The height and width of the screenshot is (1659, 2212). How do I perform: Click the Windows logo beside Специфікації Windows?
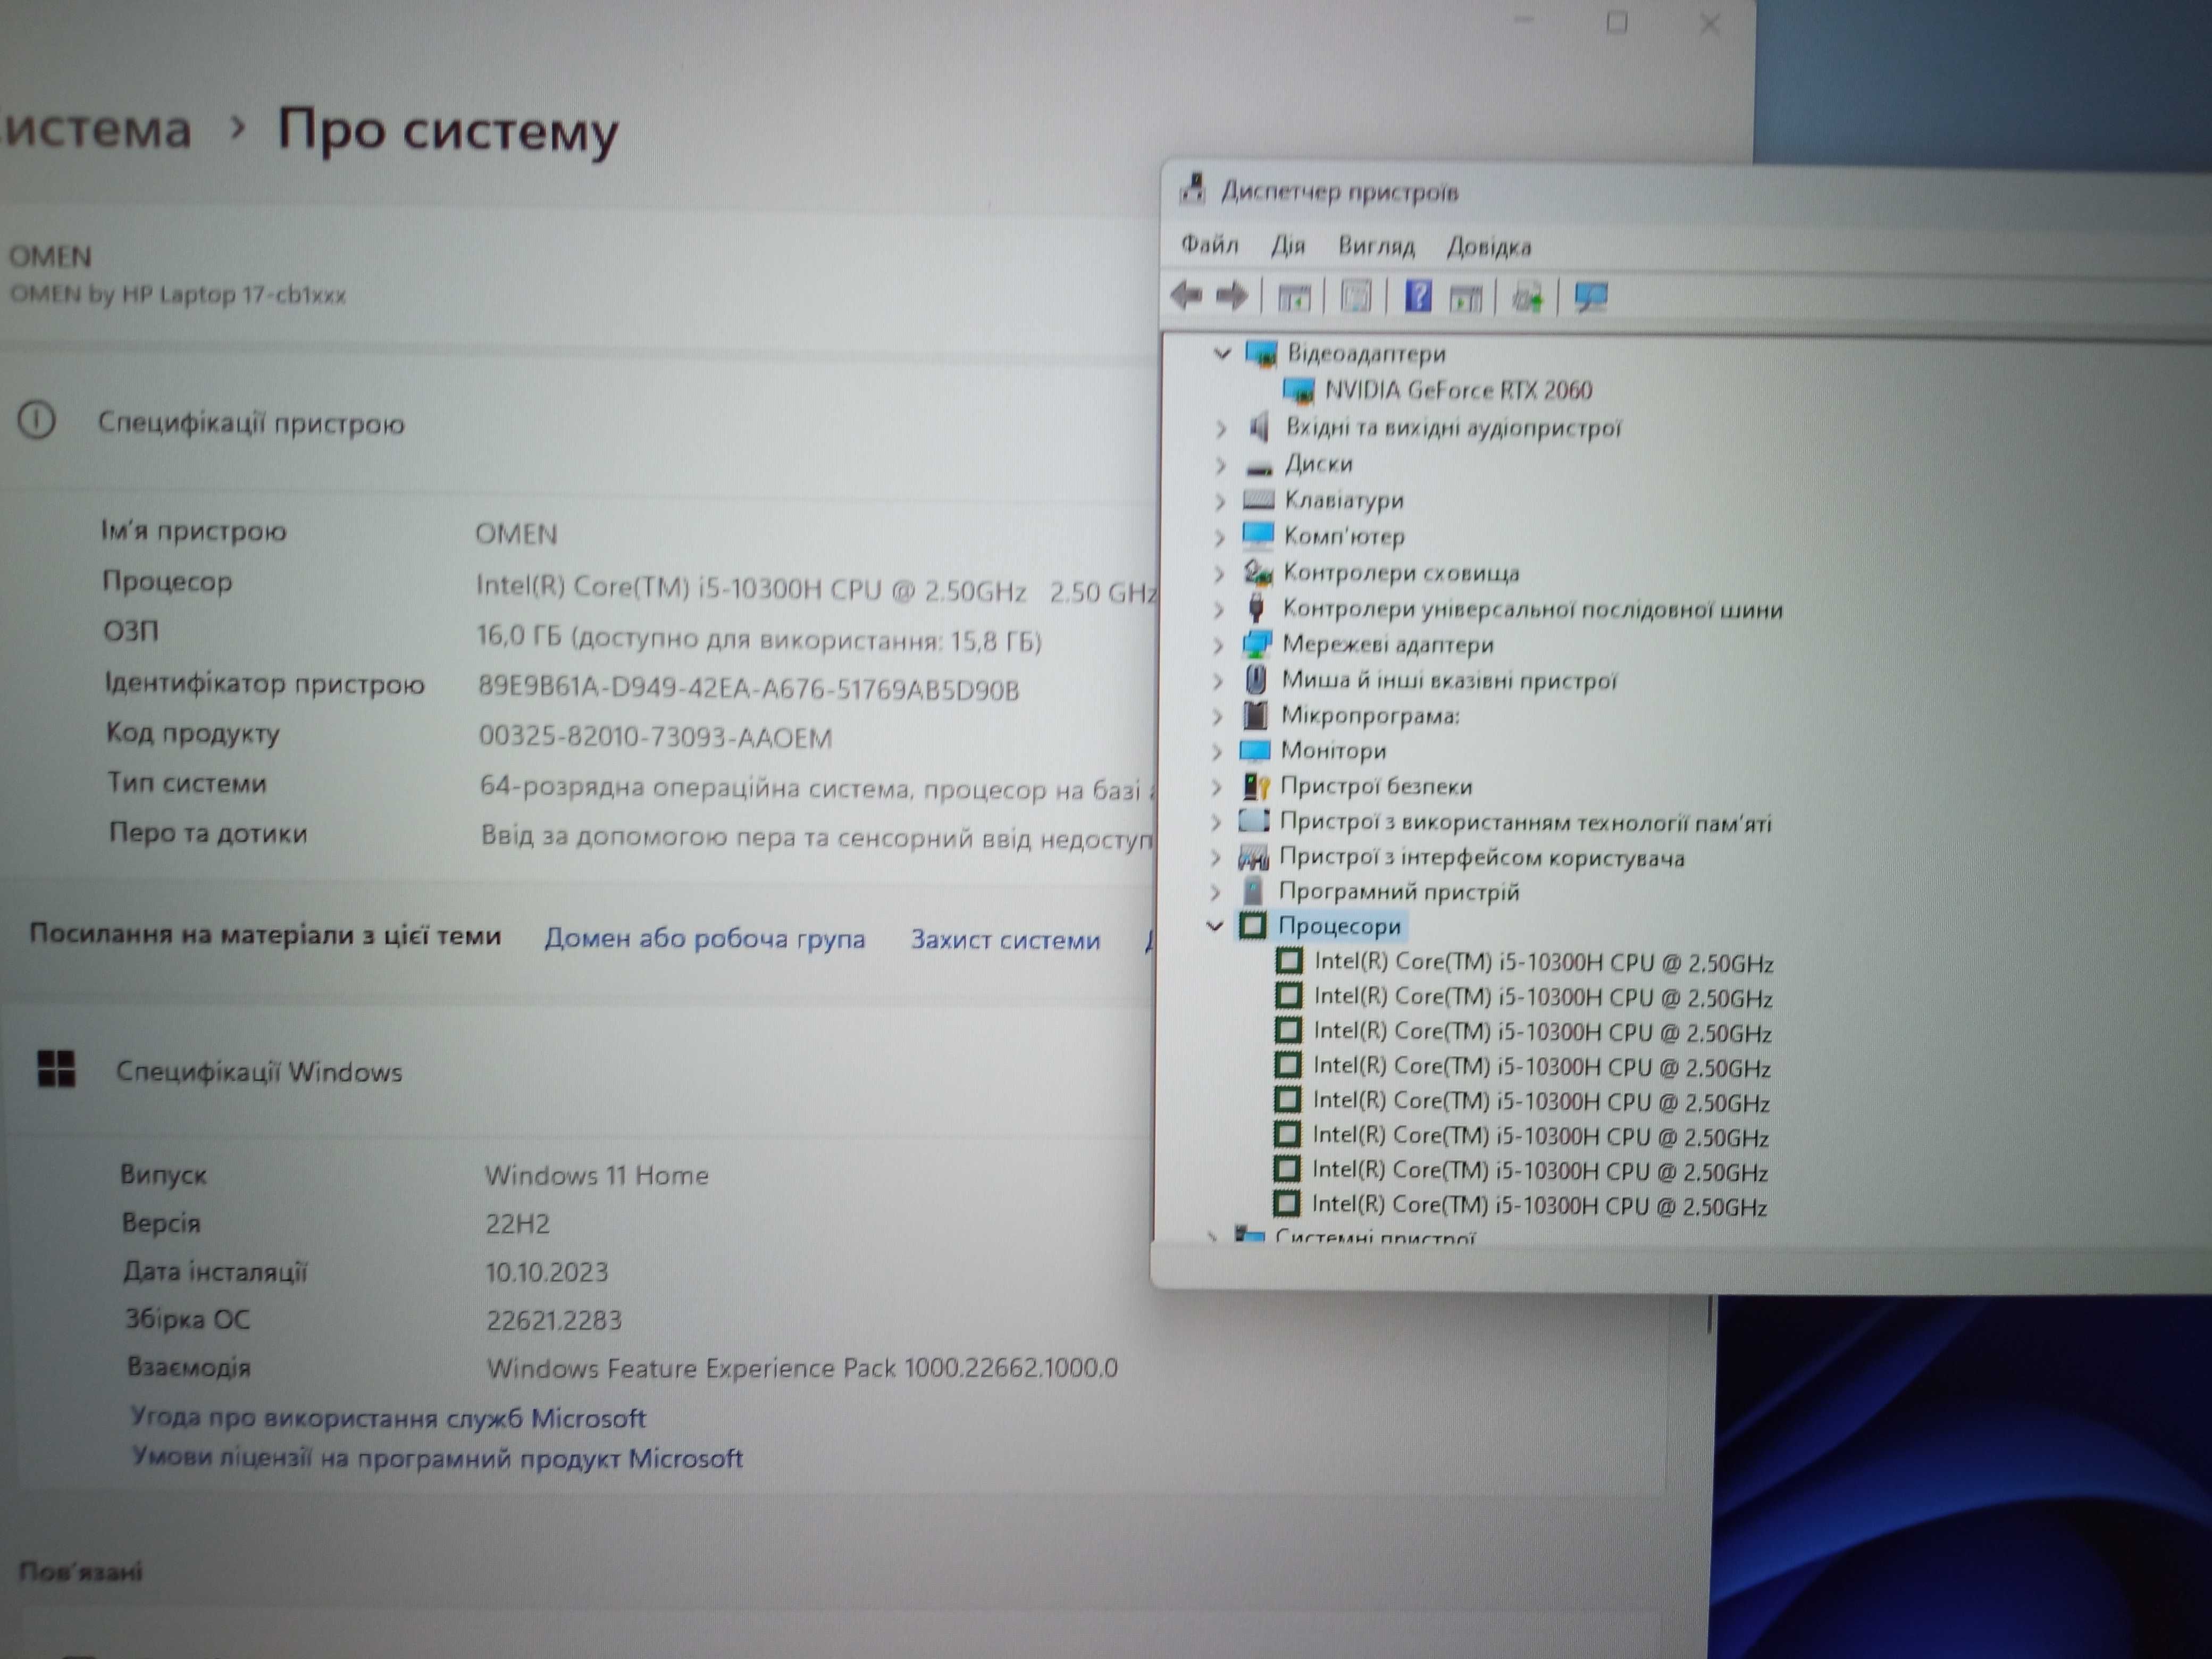click(56, 1068)
